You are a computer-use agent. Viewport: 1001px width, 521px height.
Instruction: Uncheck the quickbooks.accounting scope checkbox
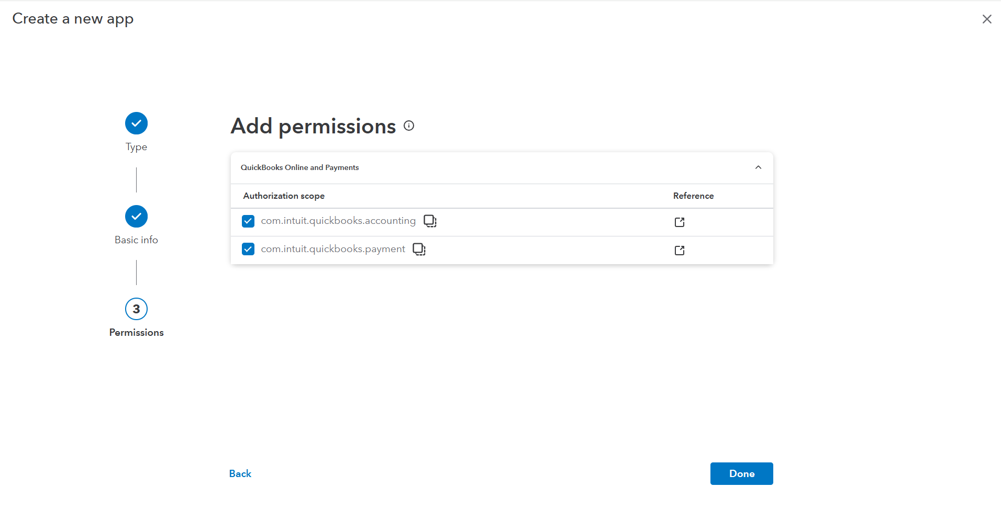coord(248,221)
